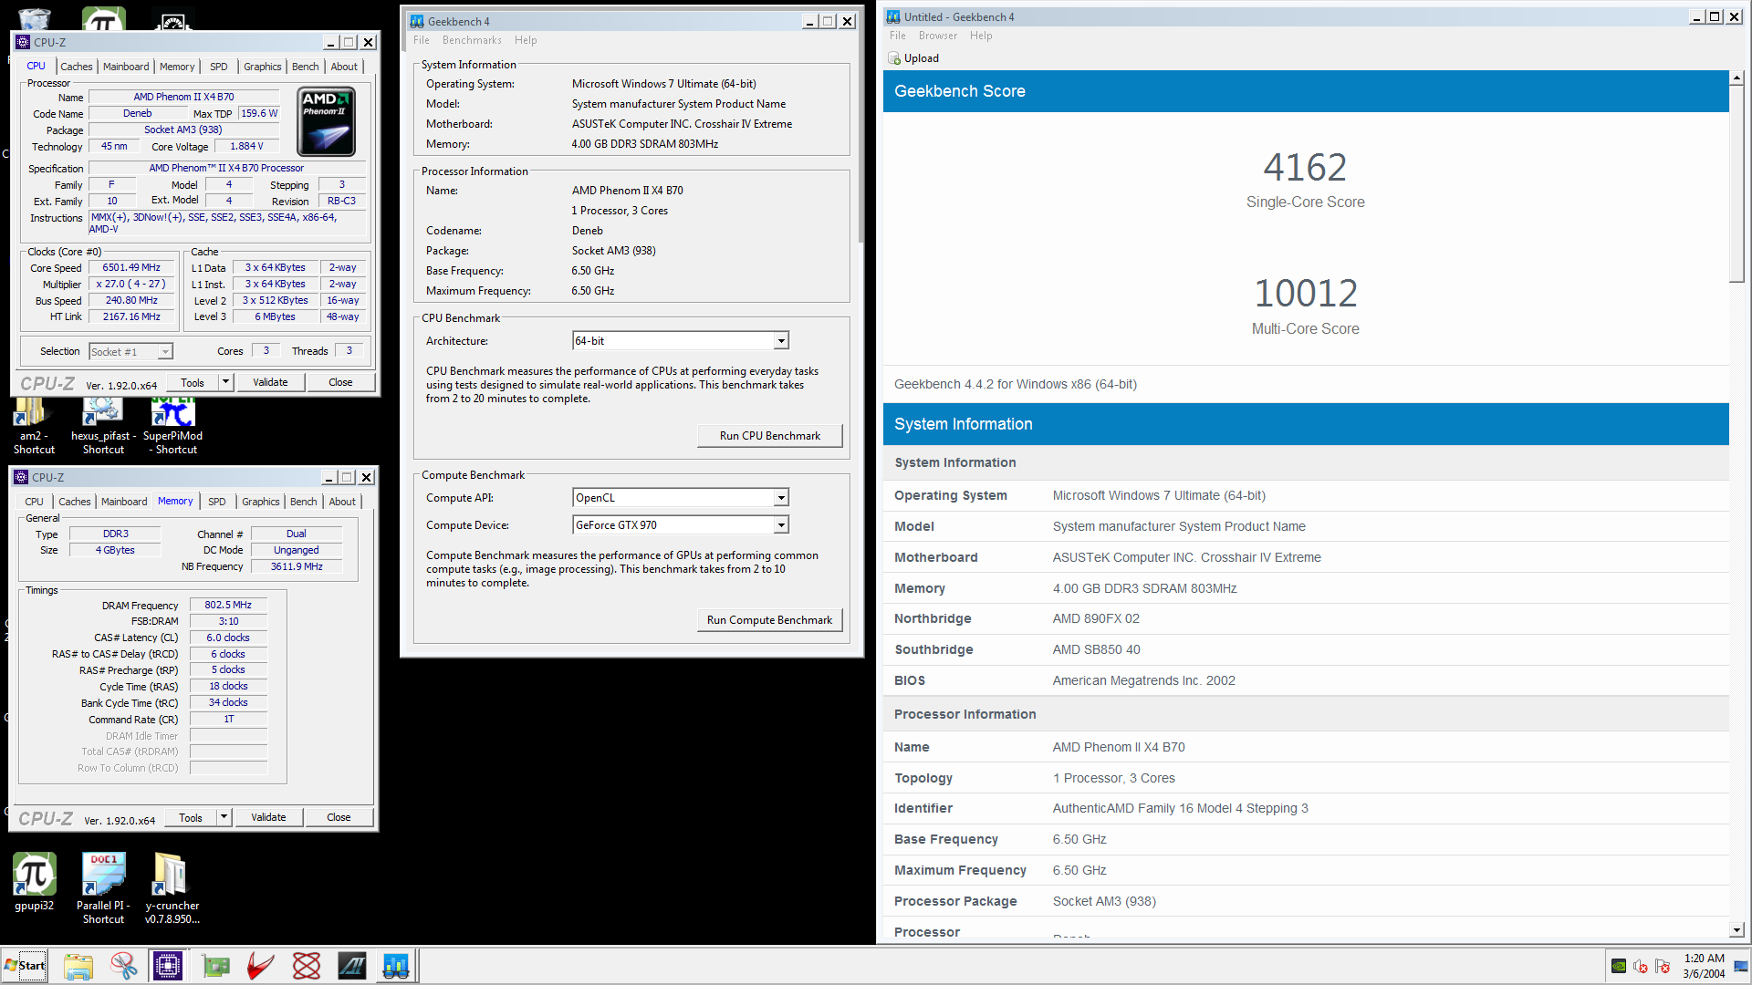Open SPD tab in lower CPU-Z memory window
Screen dimensions: 1752x985
(217, 502)
